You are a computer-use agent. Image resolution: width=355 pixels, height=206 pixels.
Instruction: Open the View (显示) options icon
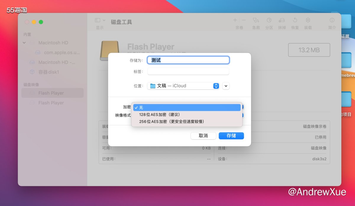tap(98, 20)
